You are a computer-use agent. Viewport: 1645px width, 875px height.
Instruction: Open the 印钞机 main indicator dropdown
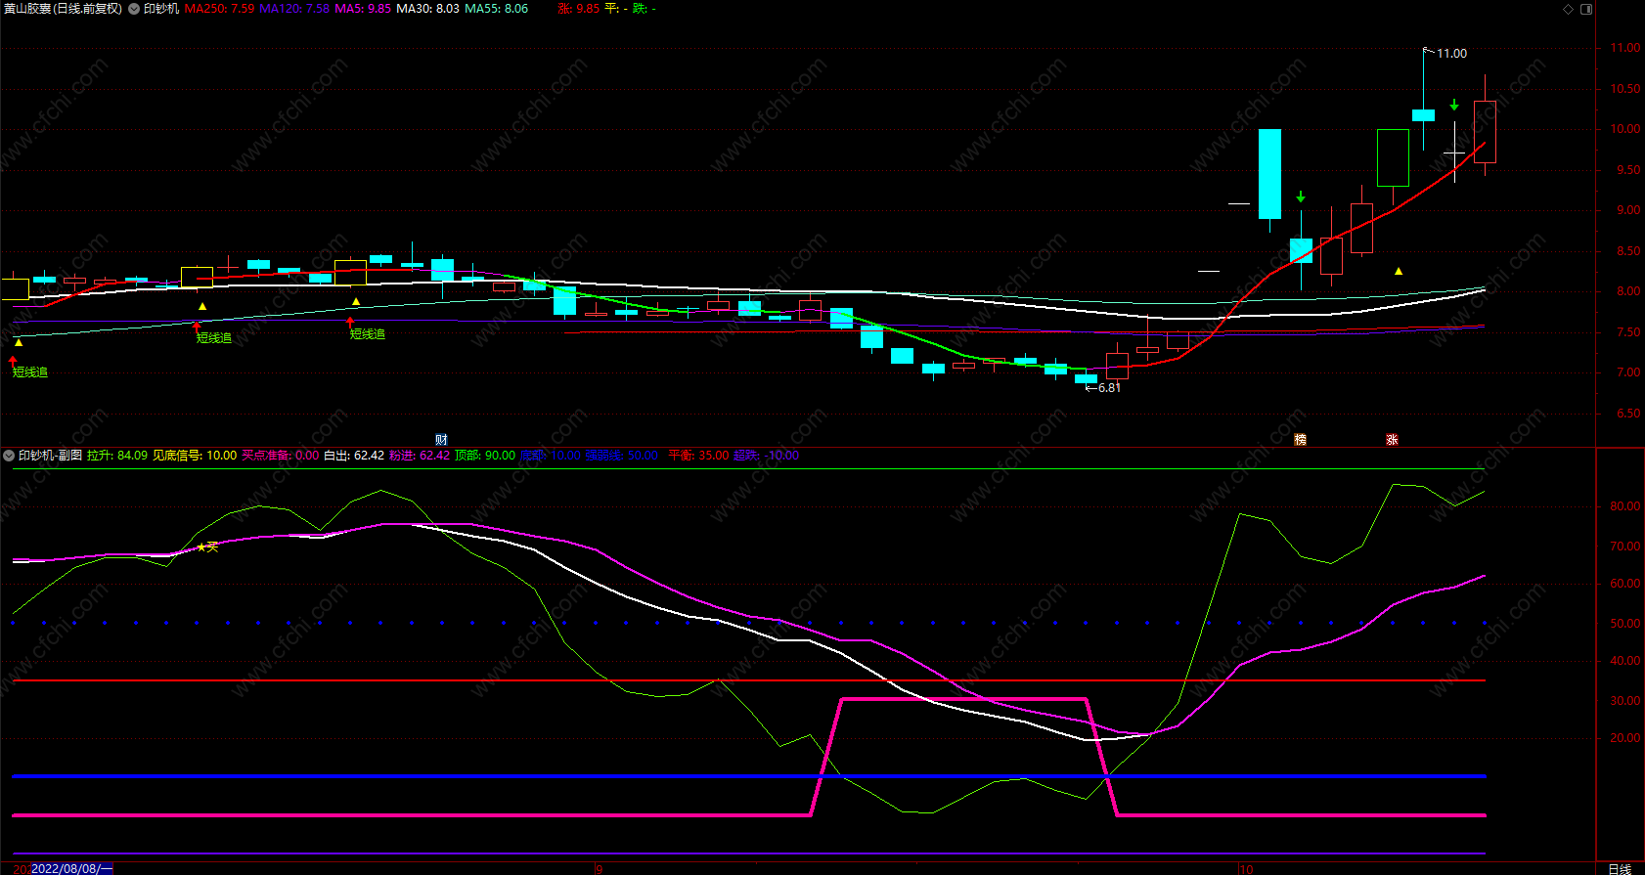(x=134, y=9)
